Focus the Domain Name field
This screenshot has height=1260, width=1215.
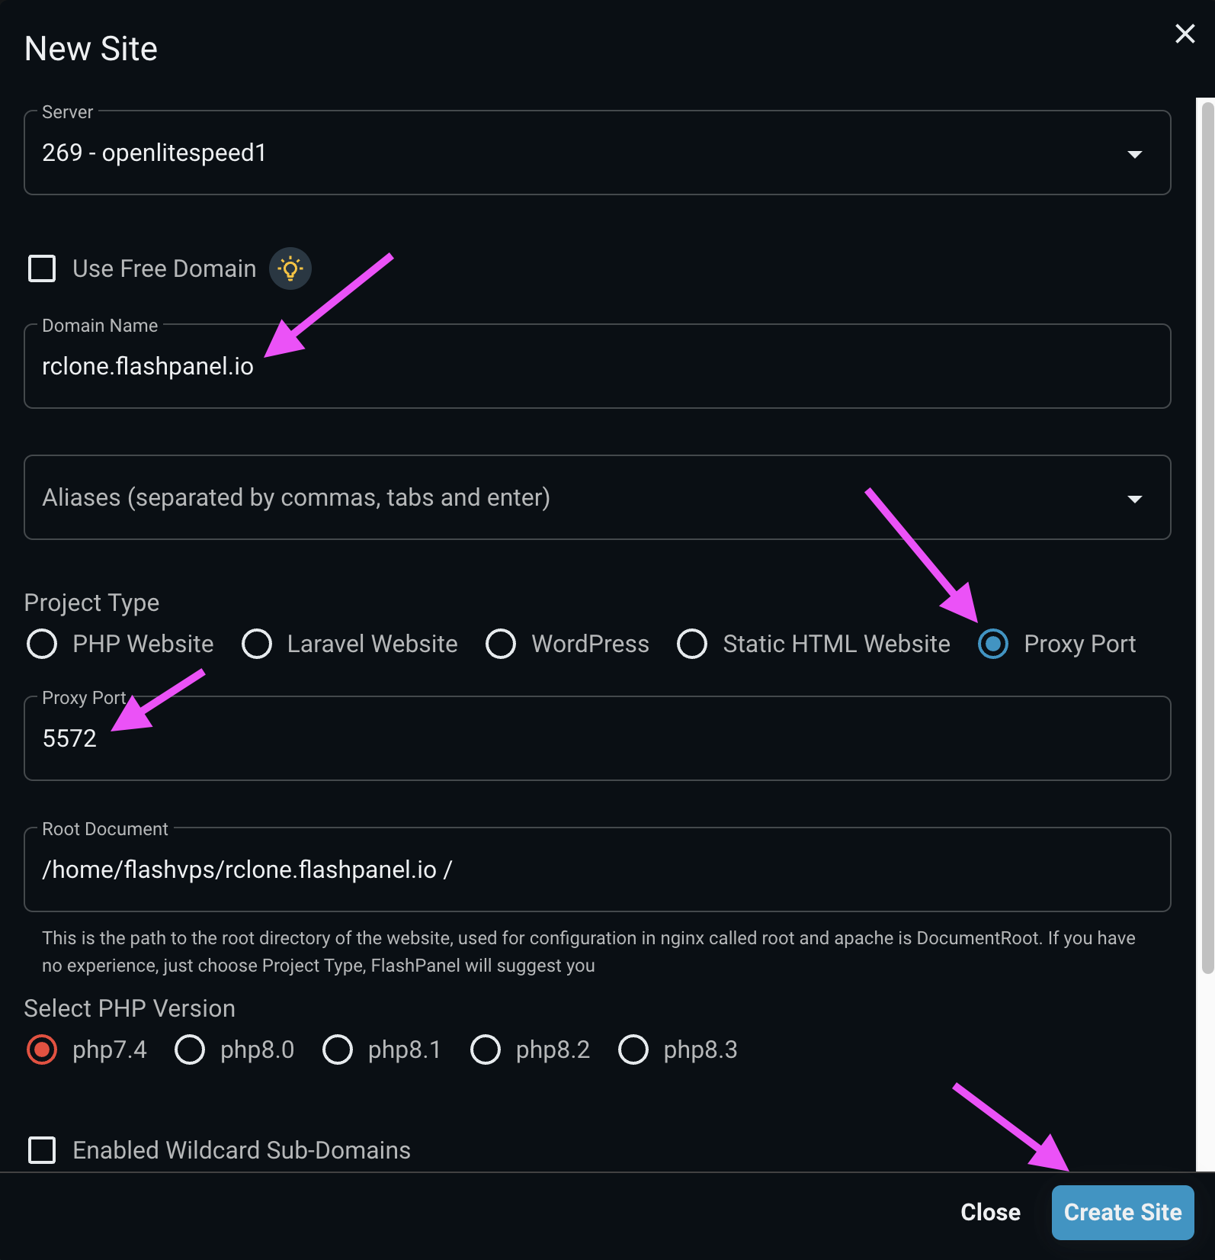pos(597,367)
